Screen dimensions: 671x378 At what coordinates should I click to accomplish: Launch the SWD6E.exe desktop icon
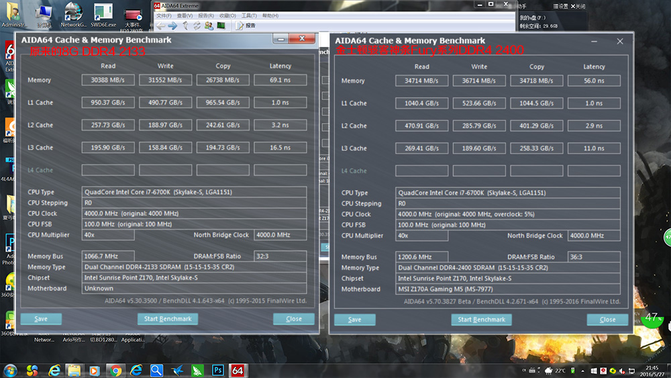[103, 14]
